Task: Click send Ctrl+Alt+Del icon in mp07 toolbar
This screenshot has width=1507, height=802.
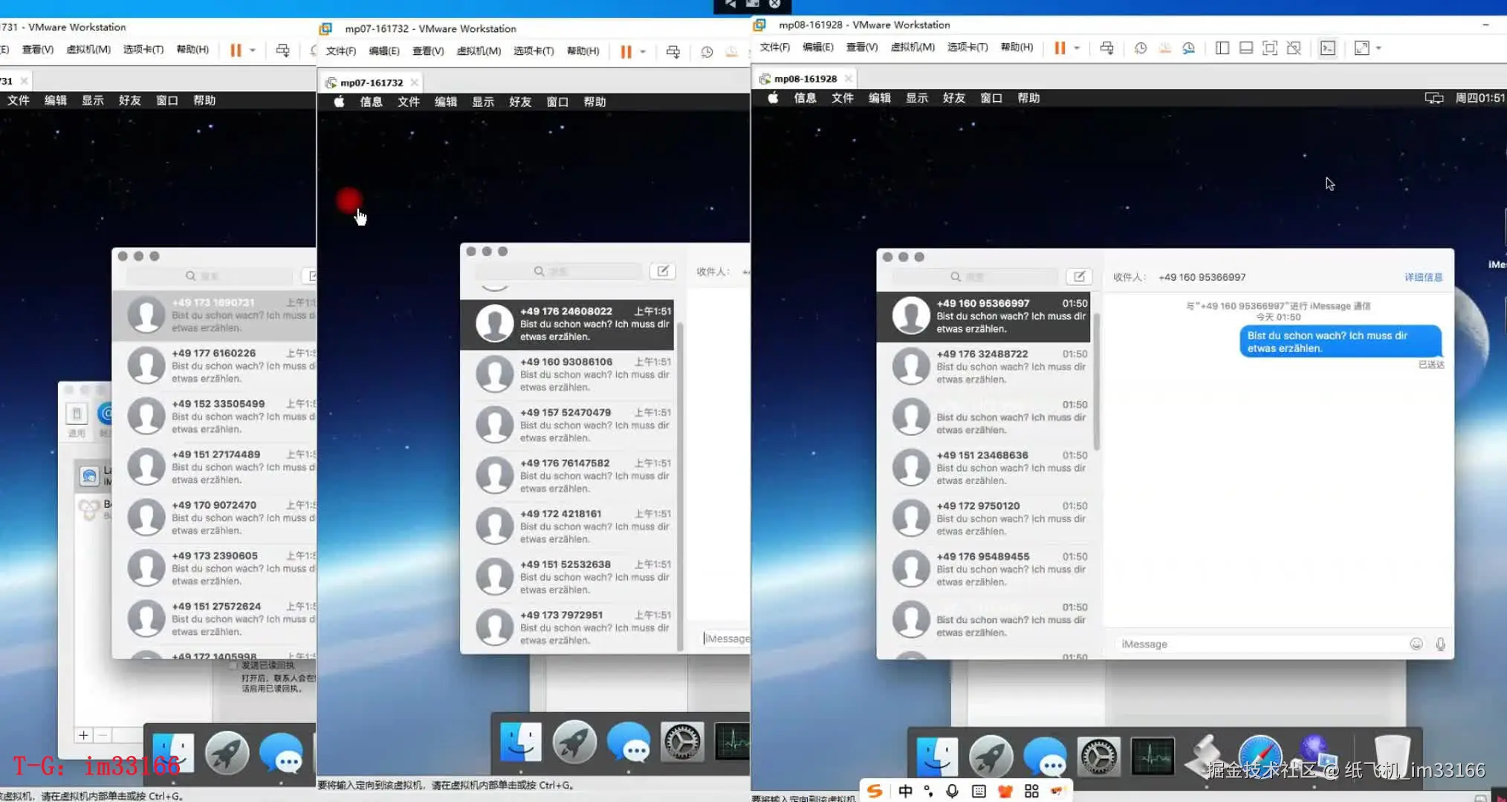Action: click(x=673, y=51)
